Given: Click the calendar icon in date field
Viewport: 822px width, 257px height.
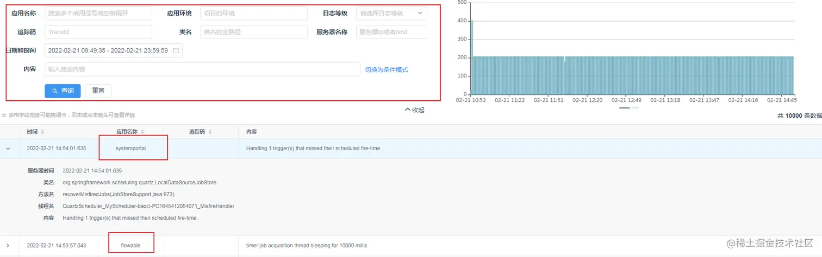Looking at the screenshot, I should (176, 50).
